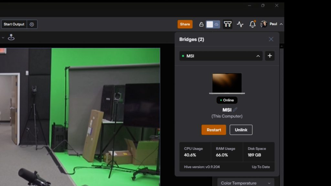Click (This Computer) label
The width and height of the screenshot is (331, 186).
coord(227,116)
